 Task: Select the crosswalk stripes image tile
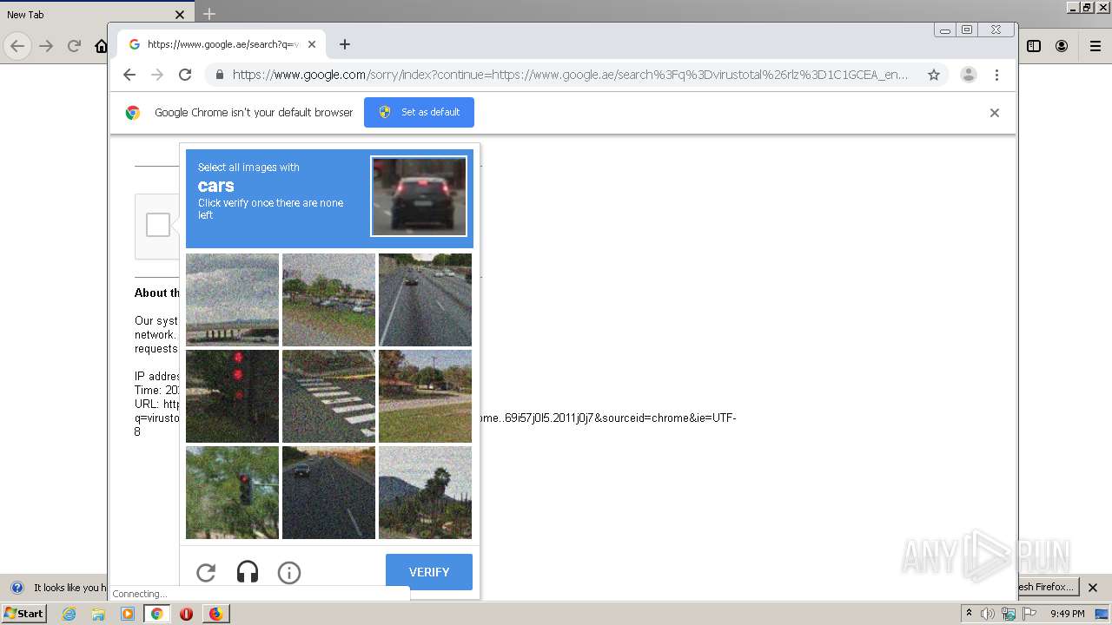click(x=328, y=396)
